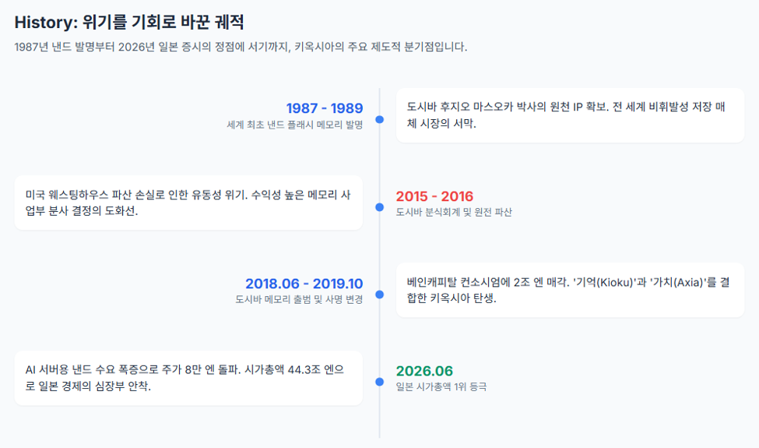Click the red '2015 - 2016' date heading
Viewport: 759px width, 448px height.
[434, 196]
